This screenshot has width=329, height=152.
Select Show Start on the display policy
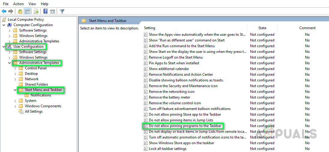[198, 51]
